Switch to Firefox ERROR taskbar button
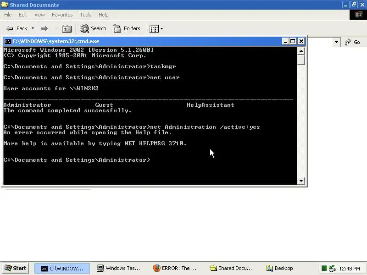Viewport: 367px width, 275px height. [175, 269]
